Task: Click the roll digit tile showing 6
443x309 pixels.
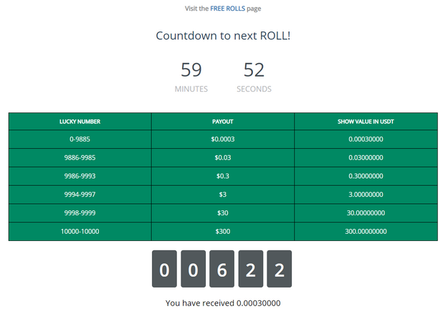Action: 221,269
